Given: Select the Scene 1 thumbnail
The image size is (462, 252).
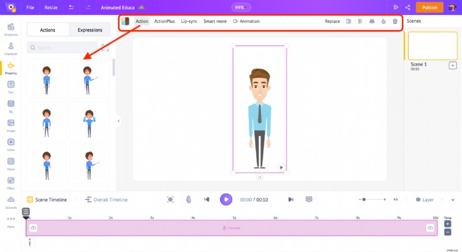Looking at the screenshot, I should (433, 46).
